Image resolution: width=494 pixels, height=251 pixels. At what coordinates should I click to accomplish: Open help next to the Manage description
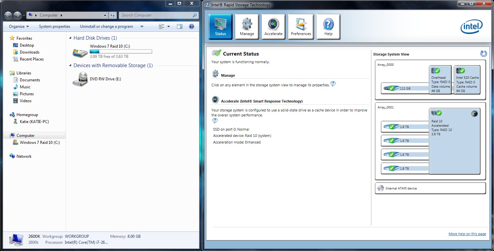point(333,84)
